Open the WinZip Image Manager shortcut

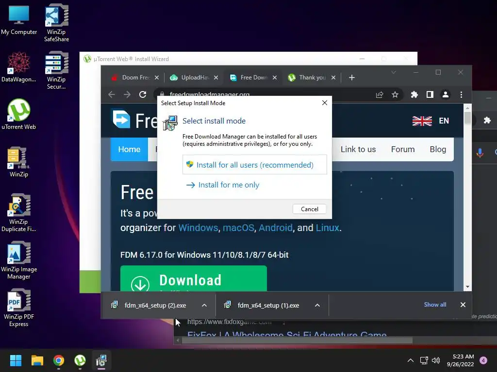(x=19, y=260)
